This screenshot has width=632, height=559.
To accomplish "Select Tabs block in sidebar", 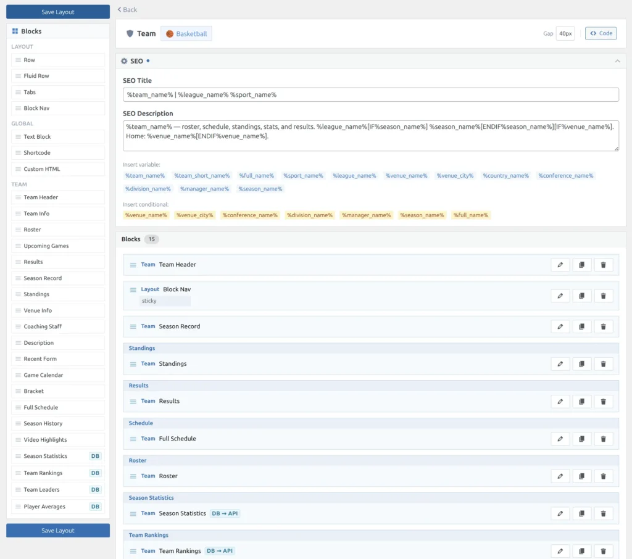I will (58, 93).
